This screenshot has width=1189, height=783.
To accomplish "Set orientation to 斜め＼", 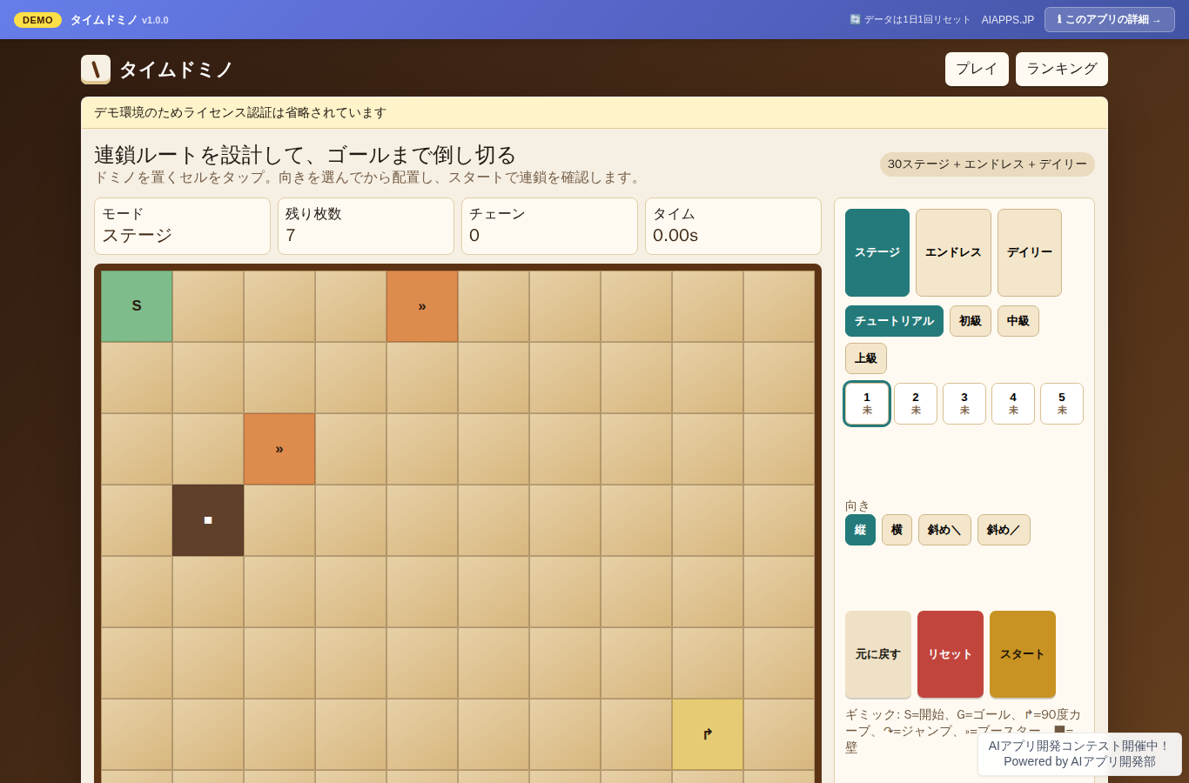I will coord(944,530).
